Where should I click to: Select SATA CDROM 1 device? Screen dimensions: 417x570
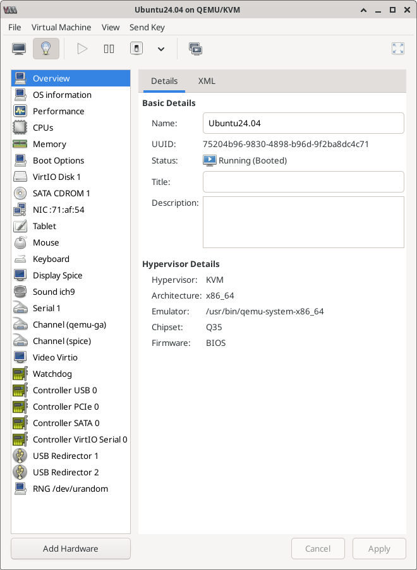[61, 193]
